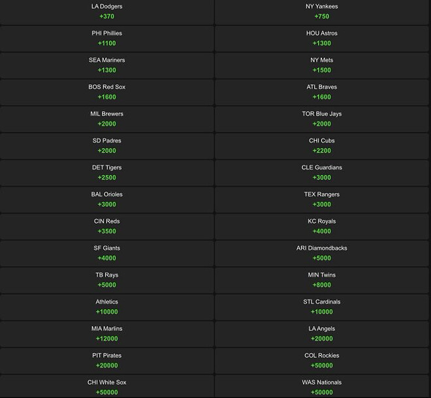The height and width of the screenshot is (398, 431).
Task: Select BAL Orioles +3000 cell
Action: point(106,199)
